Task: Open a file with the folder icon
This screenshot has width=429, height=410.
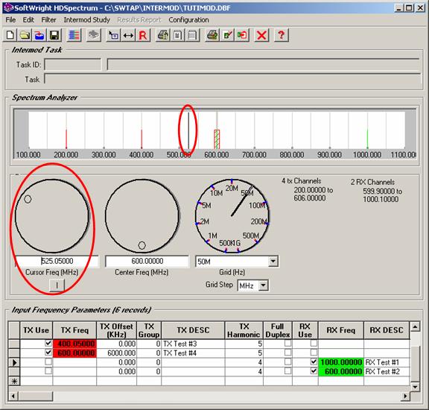Action: (25, 35)
